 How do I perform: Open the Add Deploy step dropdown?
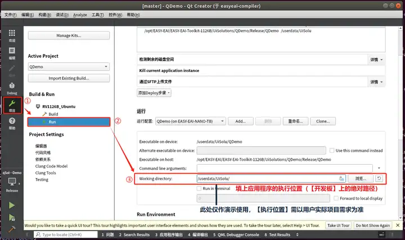[x=154, y=93]
